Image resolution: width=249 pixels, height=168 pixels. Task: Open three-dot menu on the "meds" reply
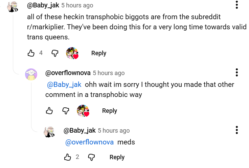click(236, 130)
